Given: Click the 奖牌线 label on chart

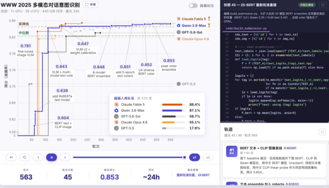Looking at the screenshot, I should click(x=24, y=24).
